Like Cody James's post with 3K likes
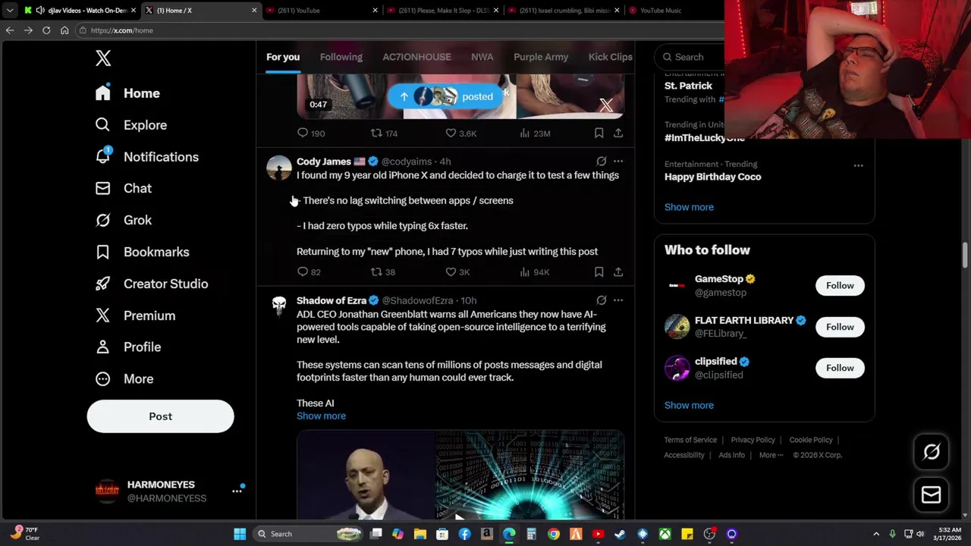971x546 pixels. click(x=457, y=272)
